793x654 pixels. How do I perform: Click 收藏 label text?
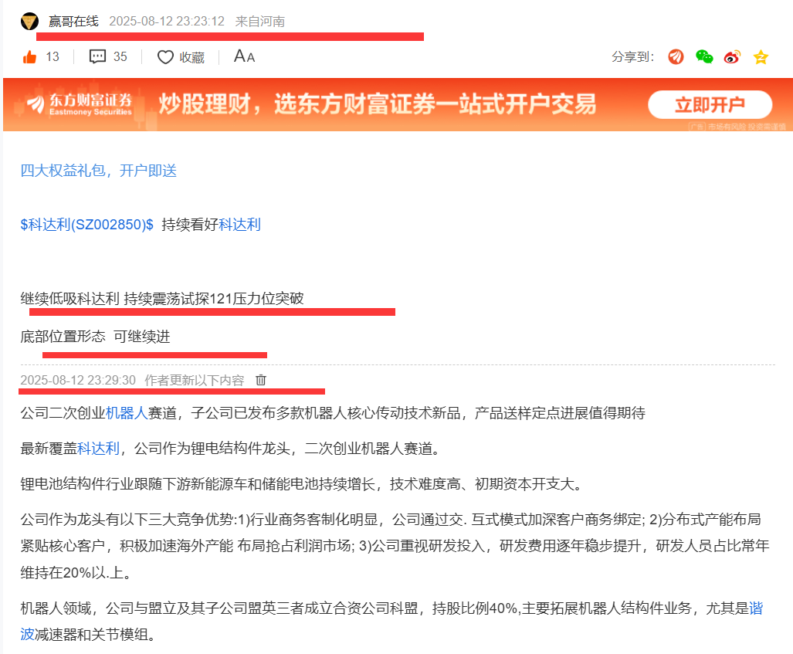tap(191, 57)
